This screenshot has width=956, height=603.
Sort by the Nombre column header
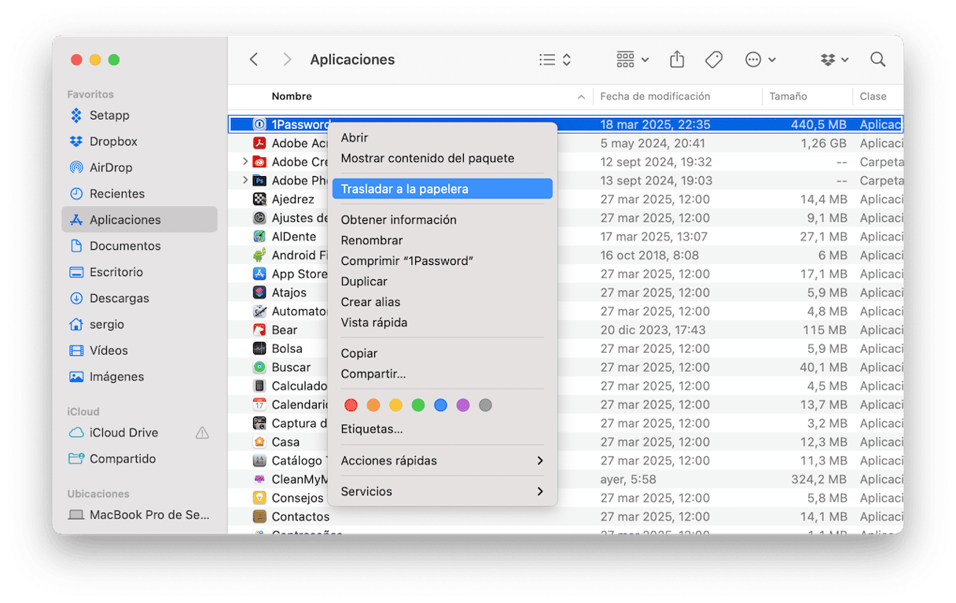[x=410, y=97]
